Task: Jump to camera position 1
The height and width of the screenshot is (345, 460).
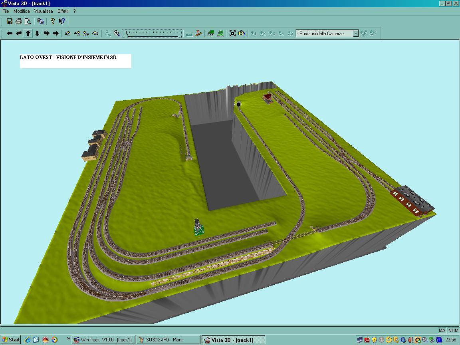Action: point(254,34)
